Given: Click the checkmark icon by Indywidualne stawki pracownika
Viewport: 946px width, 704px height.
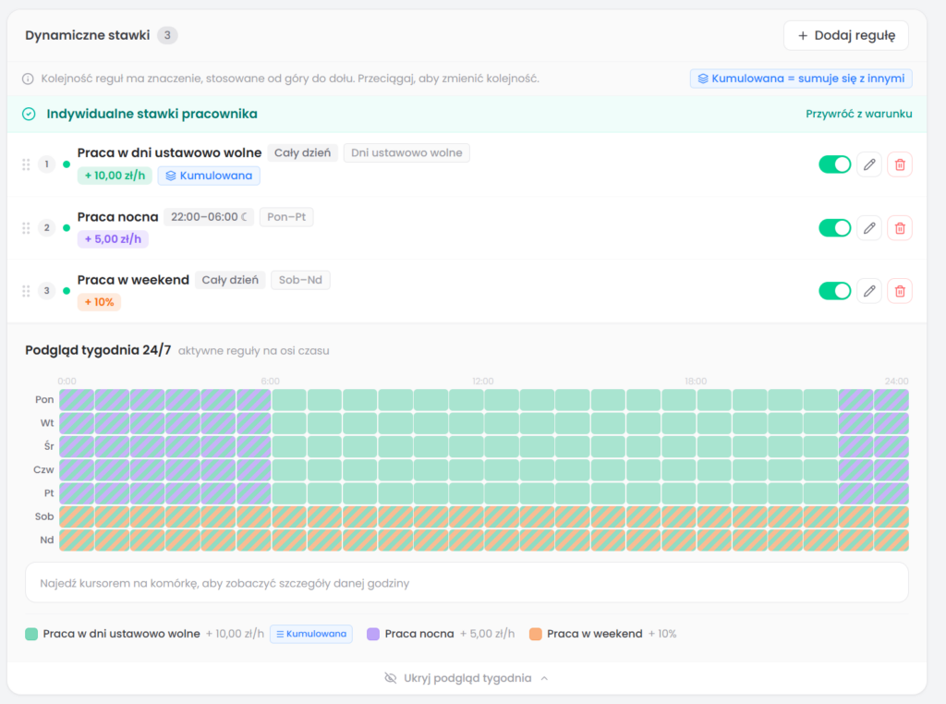Looking at the screenshot, I should coord(29,114).
